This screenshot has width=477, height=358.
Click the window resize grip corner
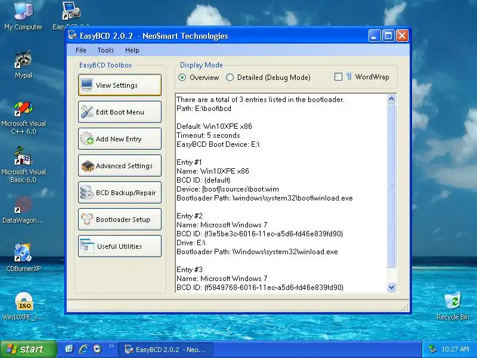[405, 307]
